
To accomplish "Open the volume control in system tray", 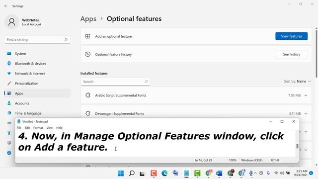I will coord(282,173).
